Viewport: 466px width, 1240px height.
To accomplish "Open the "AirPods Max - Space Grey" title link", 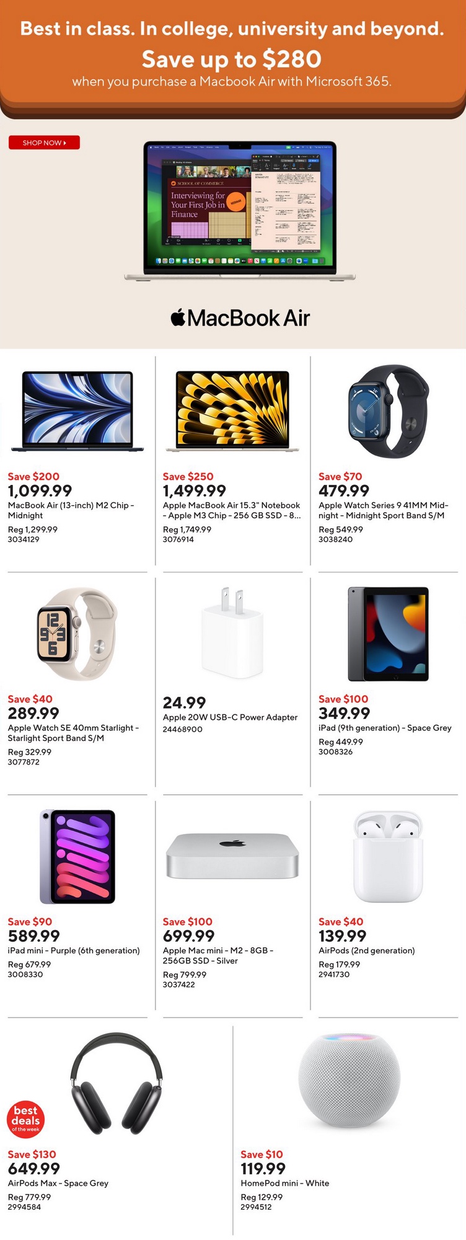I will point(58,1183).
